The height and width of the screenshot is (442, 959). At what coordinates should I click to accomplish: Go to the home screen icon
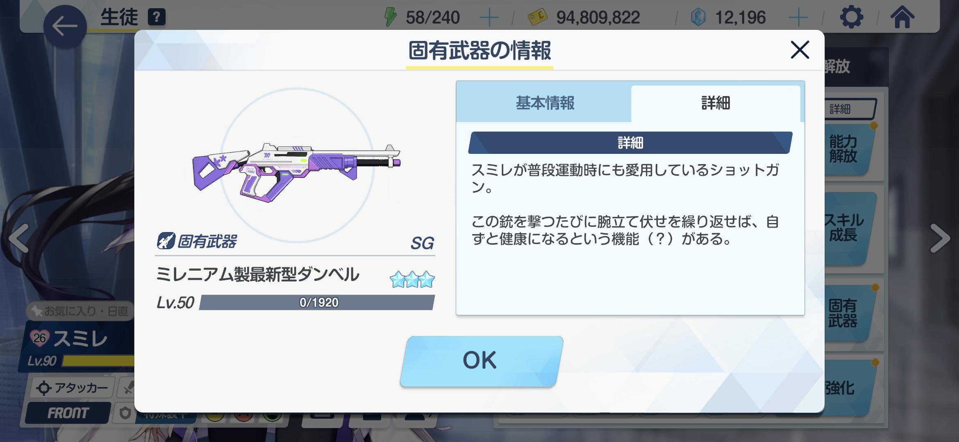tap(902, 17)
